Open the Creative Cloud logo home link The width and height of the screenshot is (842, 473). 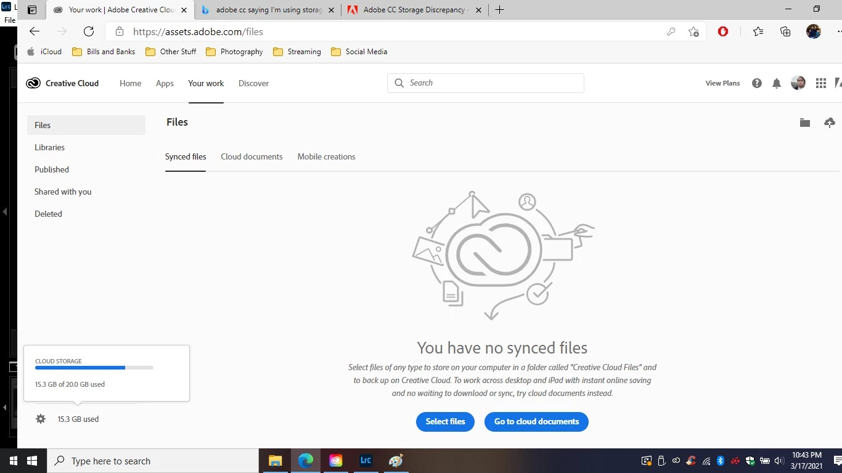coord(62,83)
